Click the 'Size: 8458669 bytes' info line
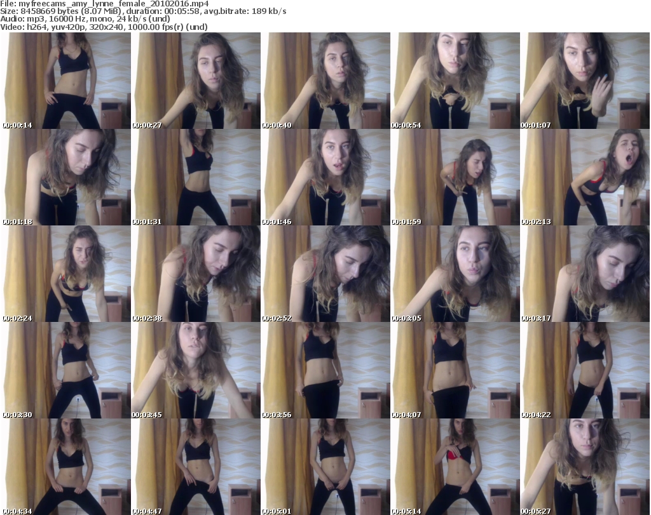Image resolution: width=651 pixels, height=515 pixels. tap(143, 11)
